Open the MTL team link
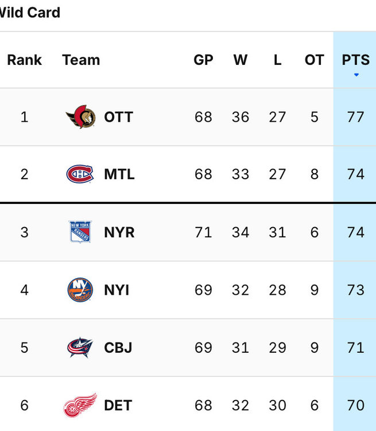The width and height of the screenshot is (376, 431). coord(119,174)
